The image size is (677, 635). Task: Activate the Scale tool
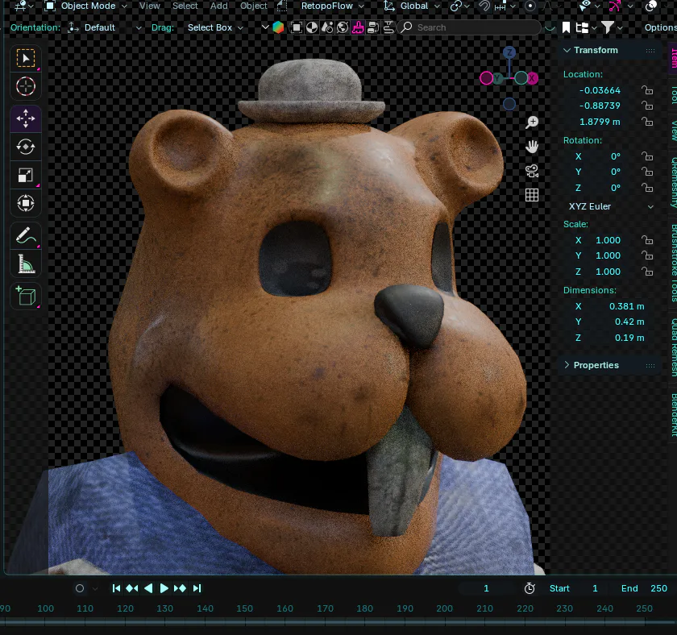pos(26,175)
